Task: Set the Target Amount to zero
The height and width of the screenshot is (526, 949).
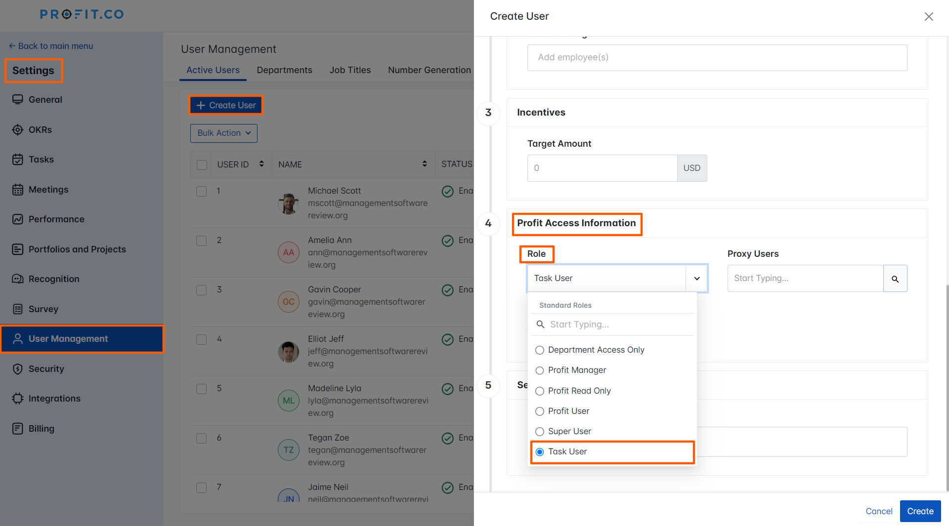Action: tap(602, 168)
